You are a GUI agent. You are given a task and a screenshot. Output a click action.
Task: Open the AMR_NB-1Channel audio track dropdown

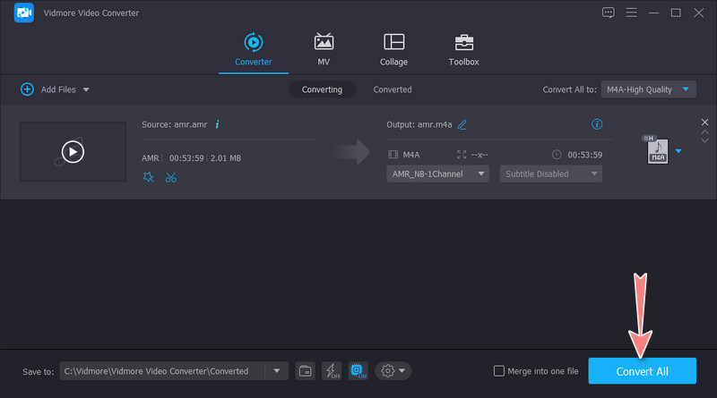437,174
